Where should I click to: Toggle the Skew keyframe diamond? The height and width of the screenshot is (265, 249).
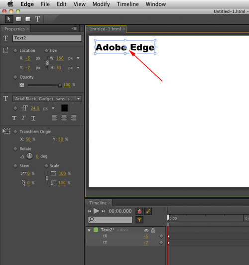[15, 166]
